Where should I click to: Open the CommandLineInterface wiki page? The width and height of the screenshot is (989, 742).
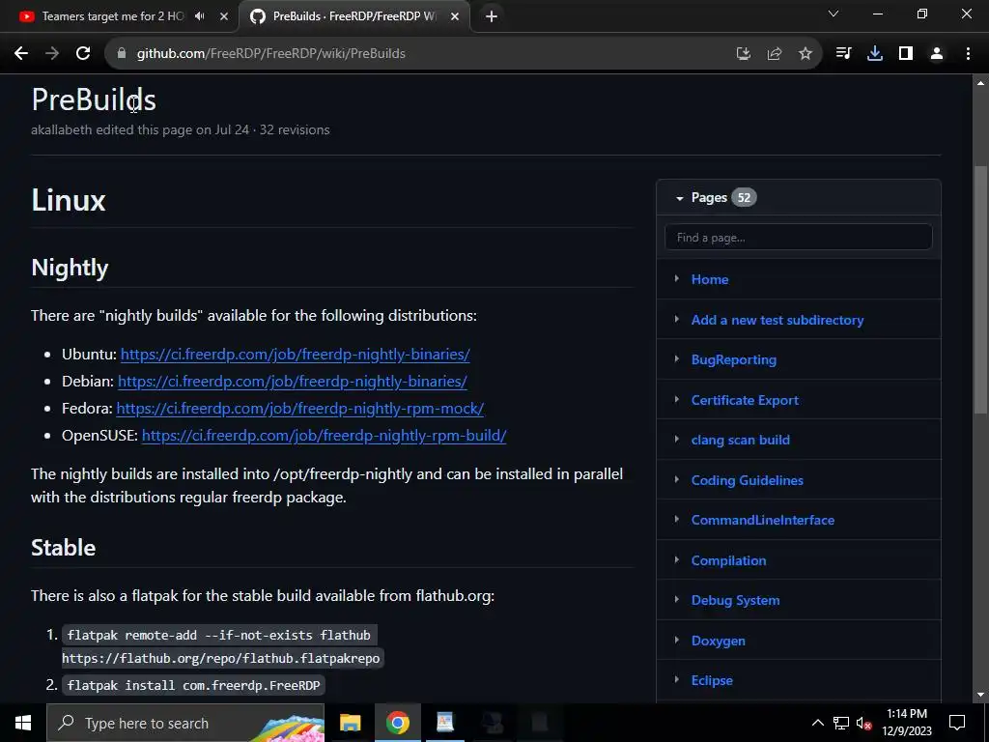click(x=763, y=520)
